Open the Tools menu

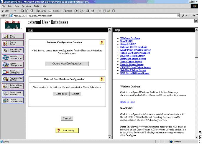click(36, 6)
